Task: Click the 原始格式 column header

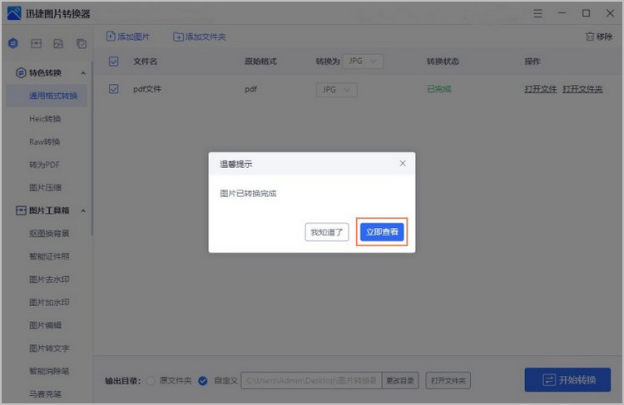Action: 260,62
